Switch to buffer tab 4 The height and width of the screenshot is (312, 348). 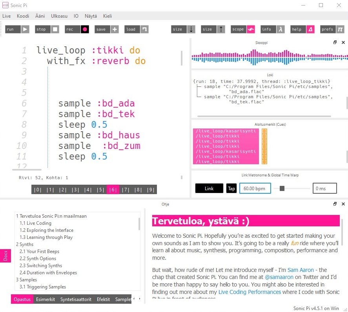(87, 189)
